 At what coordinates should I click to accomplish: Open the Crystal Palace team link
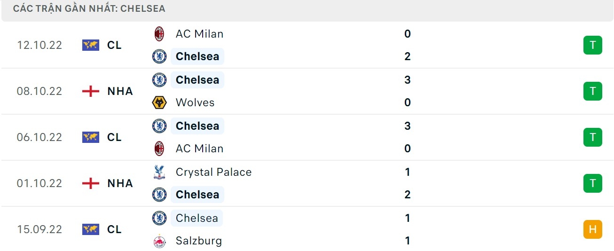pyautogui.click(x=213, y=172)
